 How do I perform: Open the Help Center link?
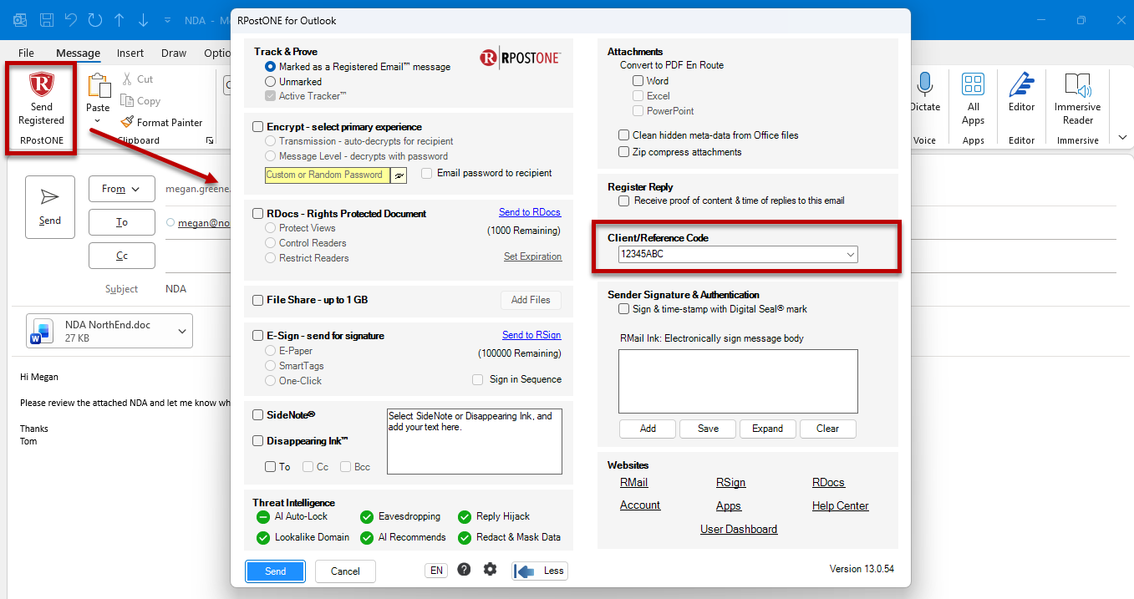(840, 505)
